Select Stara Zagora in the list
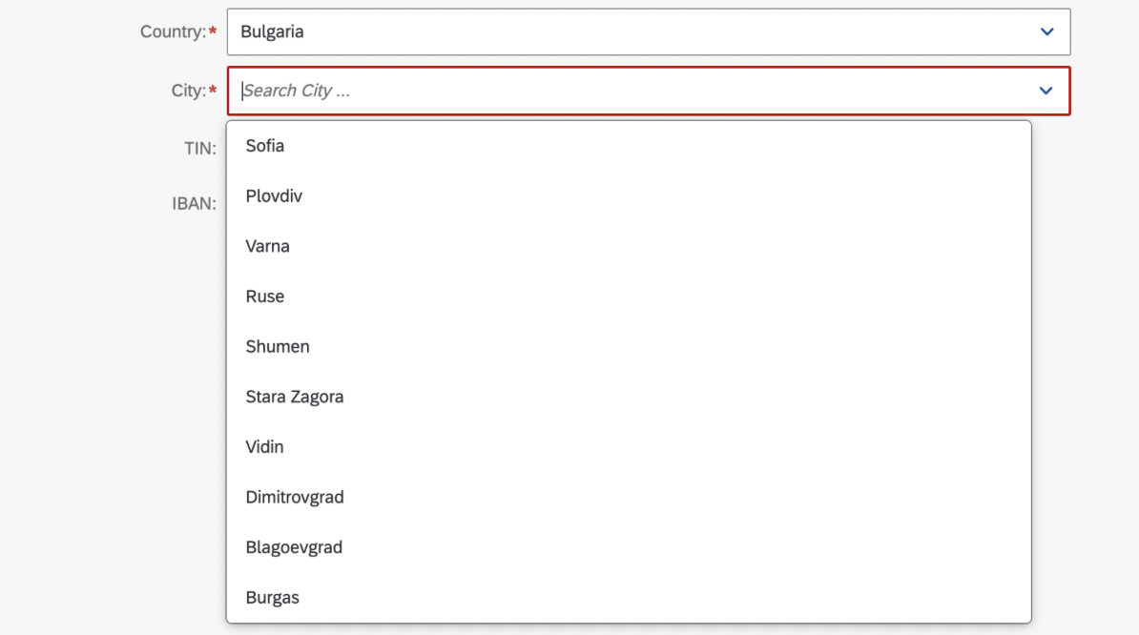Viewport: 1139px width, 635px height. point(629,397)
